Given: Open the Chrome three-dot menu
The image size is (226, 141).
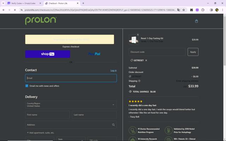Looking at the screenshot, I should pos(222,10).
